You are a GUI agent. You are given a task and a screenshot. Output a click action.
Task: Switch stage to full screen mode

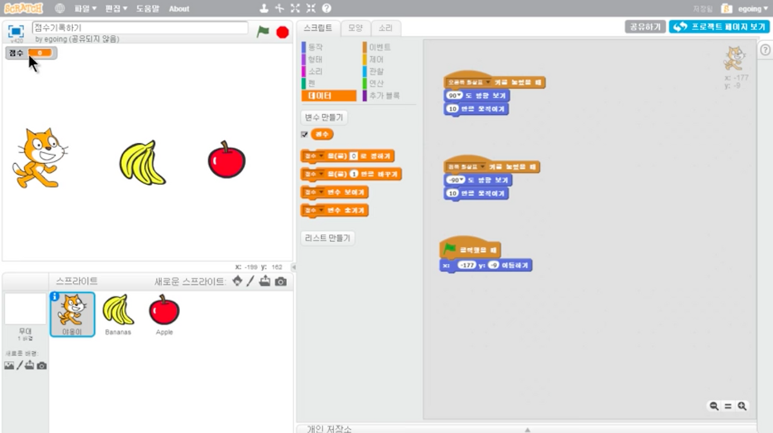click(16, 31)
